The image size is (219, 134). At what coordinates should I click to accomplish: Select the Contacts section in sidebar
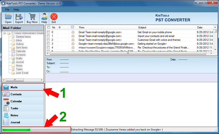pos(16,94)
